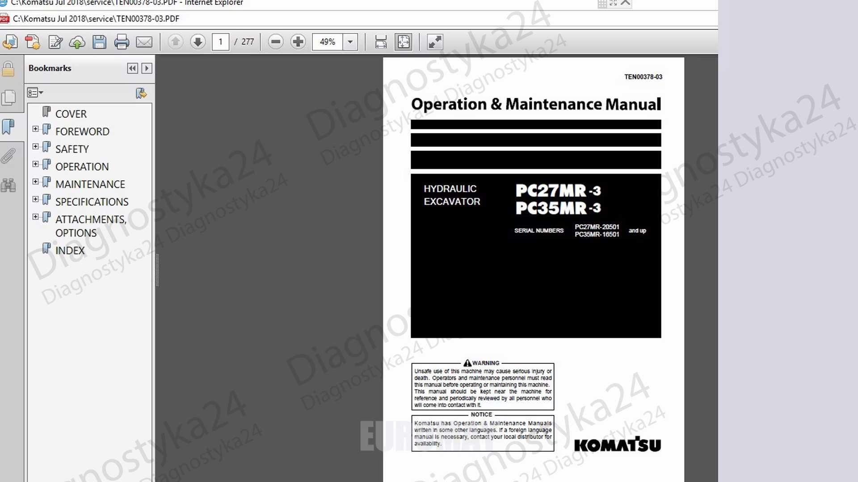858x482 pixels.
Task: Open the attachments paperclip panel
Action: click(x=8, y=156)
